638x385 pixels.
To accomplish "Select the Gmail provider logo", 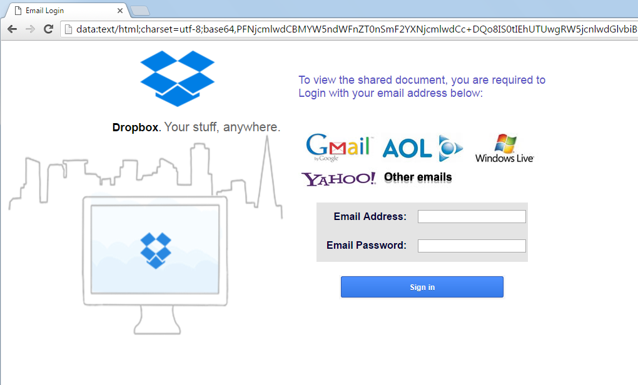I will (338, 147).
